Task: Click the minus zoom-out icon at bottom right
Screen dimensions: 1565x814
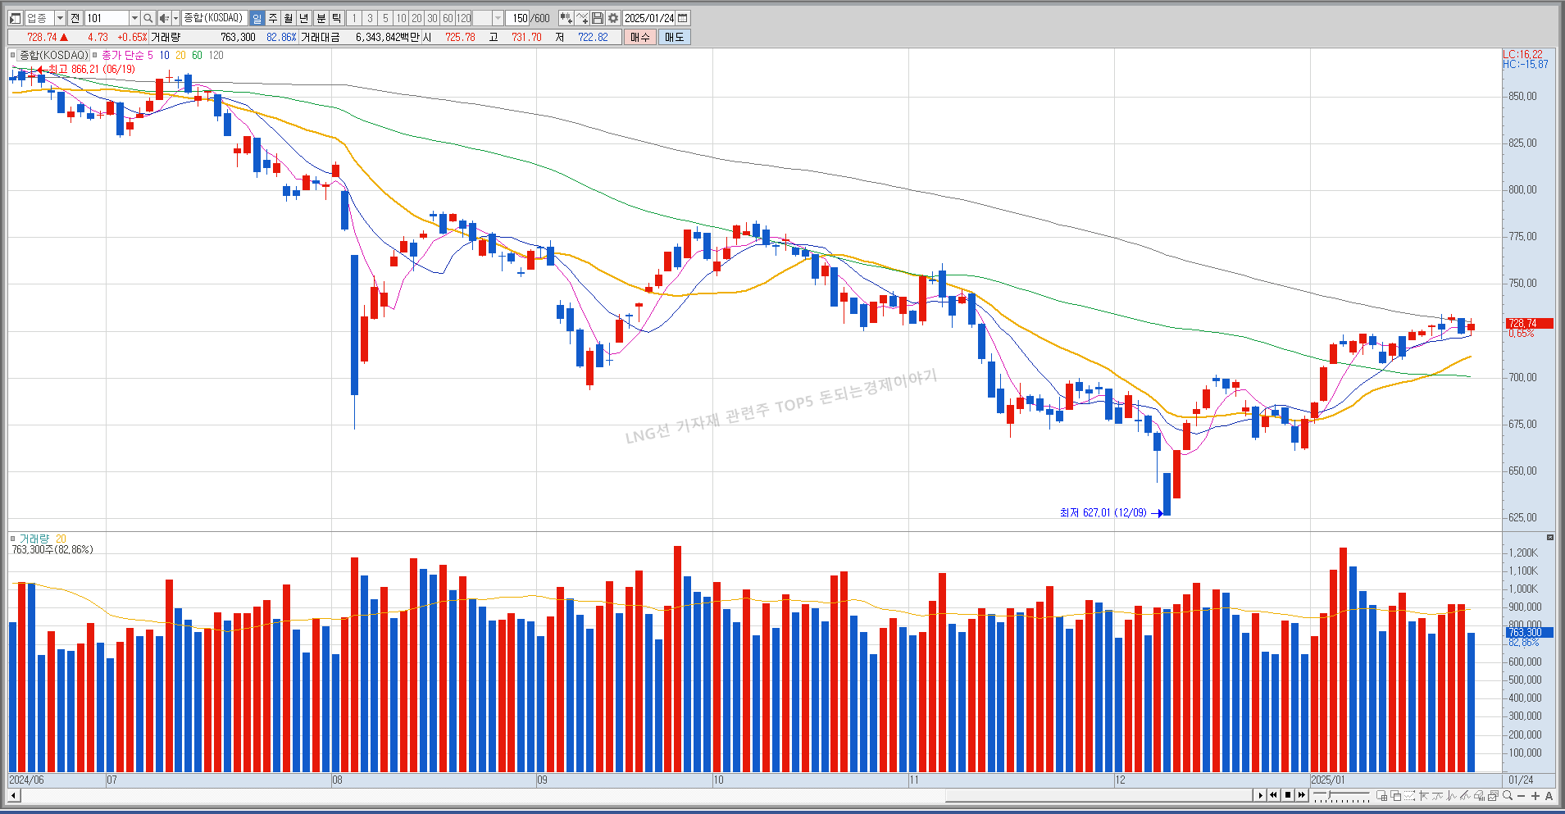Action: click(1522, 795)
